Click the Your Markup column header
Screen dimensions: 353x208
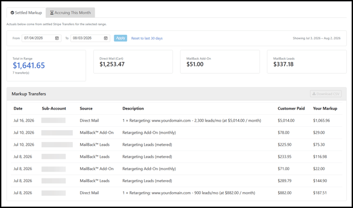tap(325, 108)
